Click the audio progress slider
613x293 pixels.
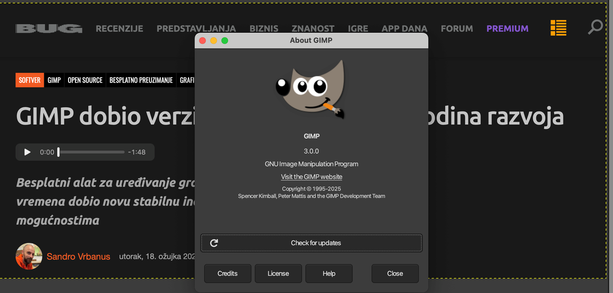tap(92, 152)
